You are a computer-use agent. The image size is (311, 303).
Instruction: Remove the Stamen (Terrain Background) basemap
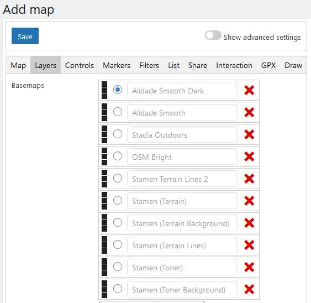click(x=249, y=223)
